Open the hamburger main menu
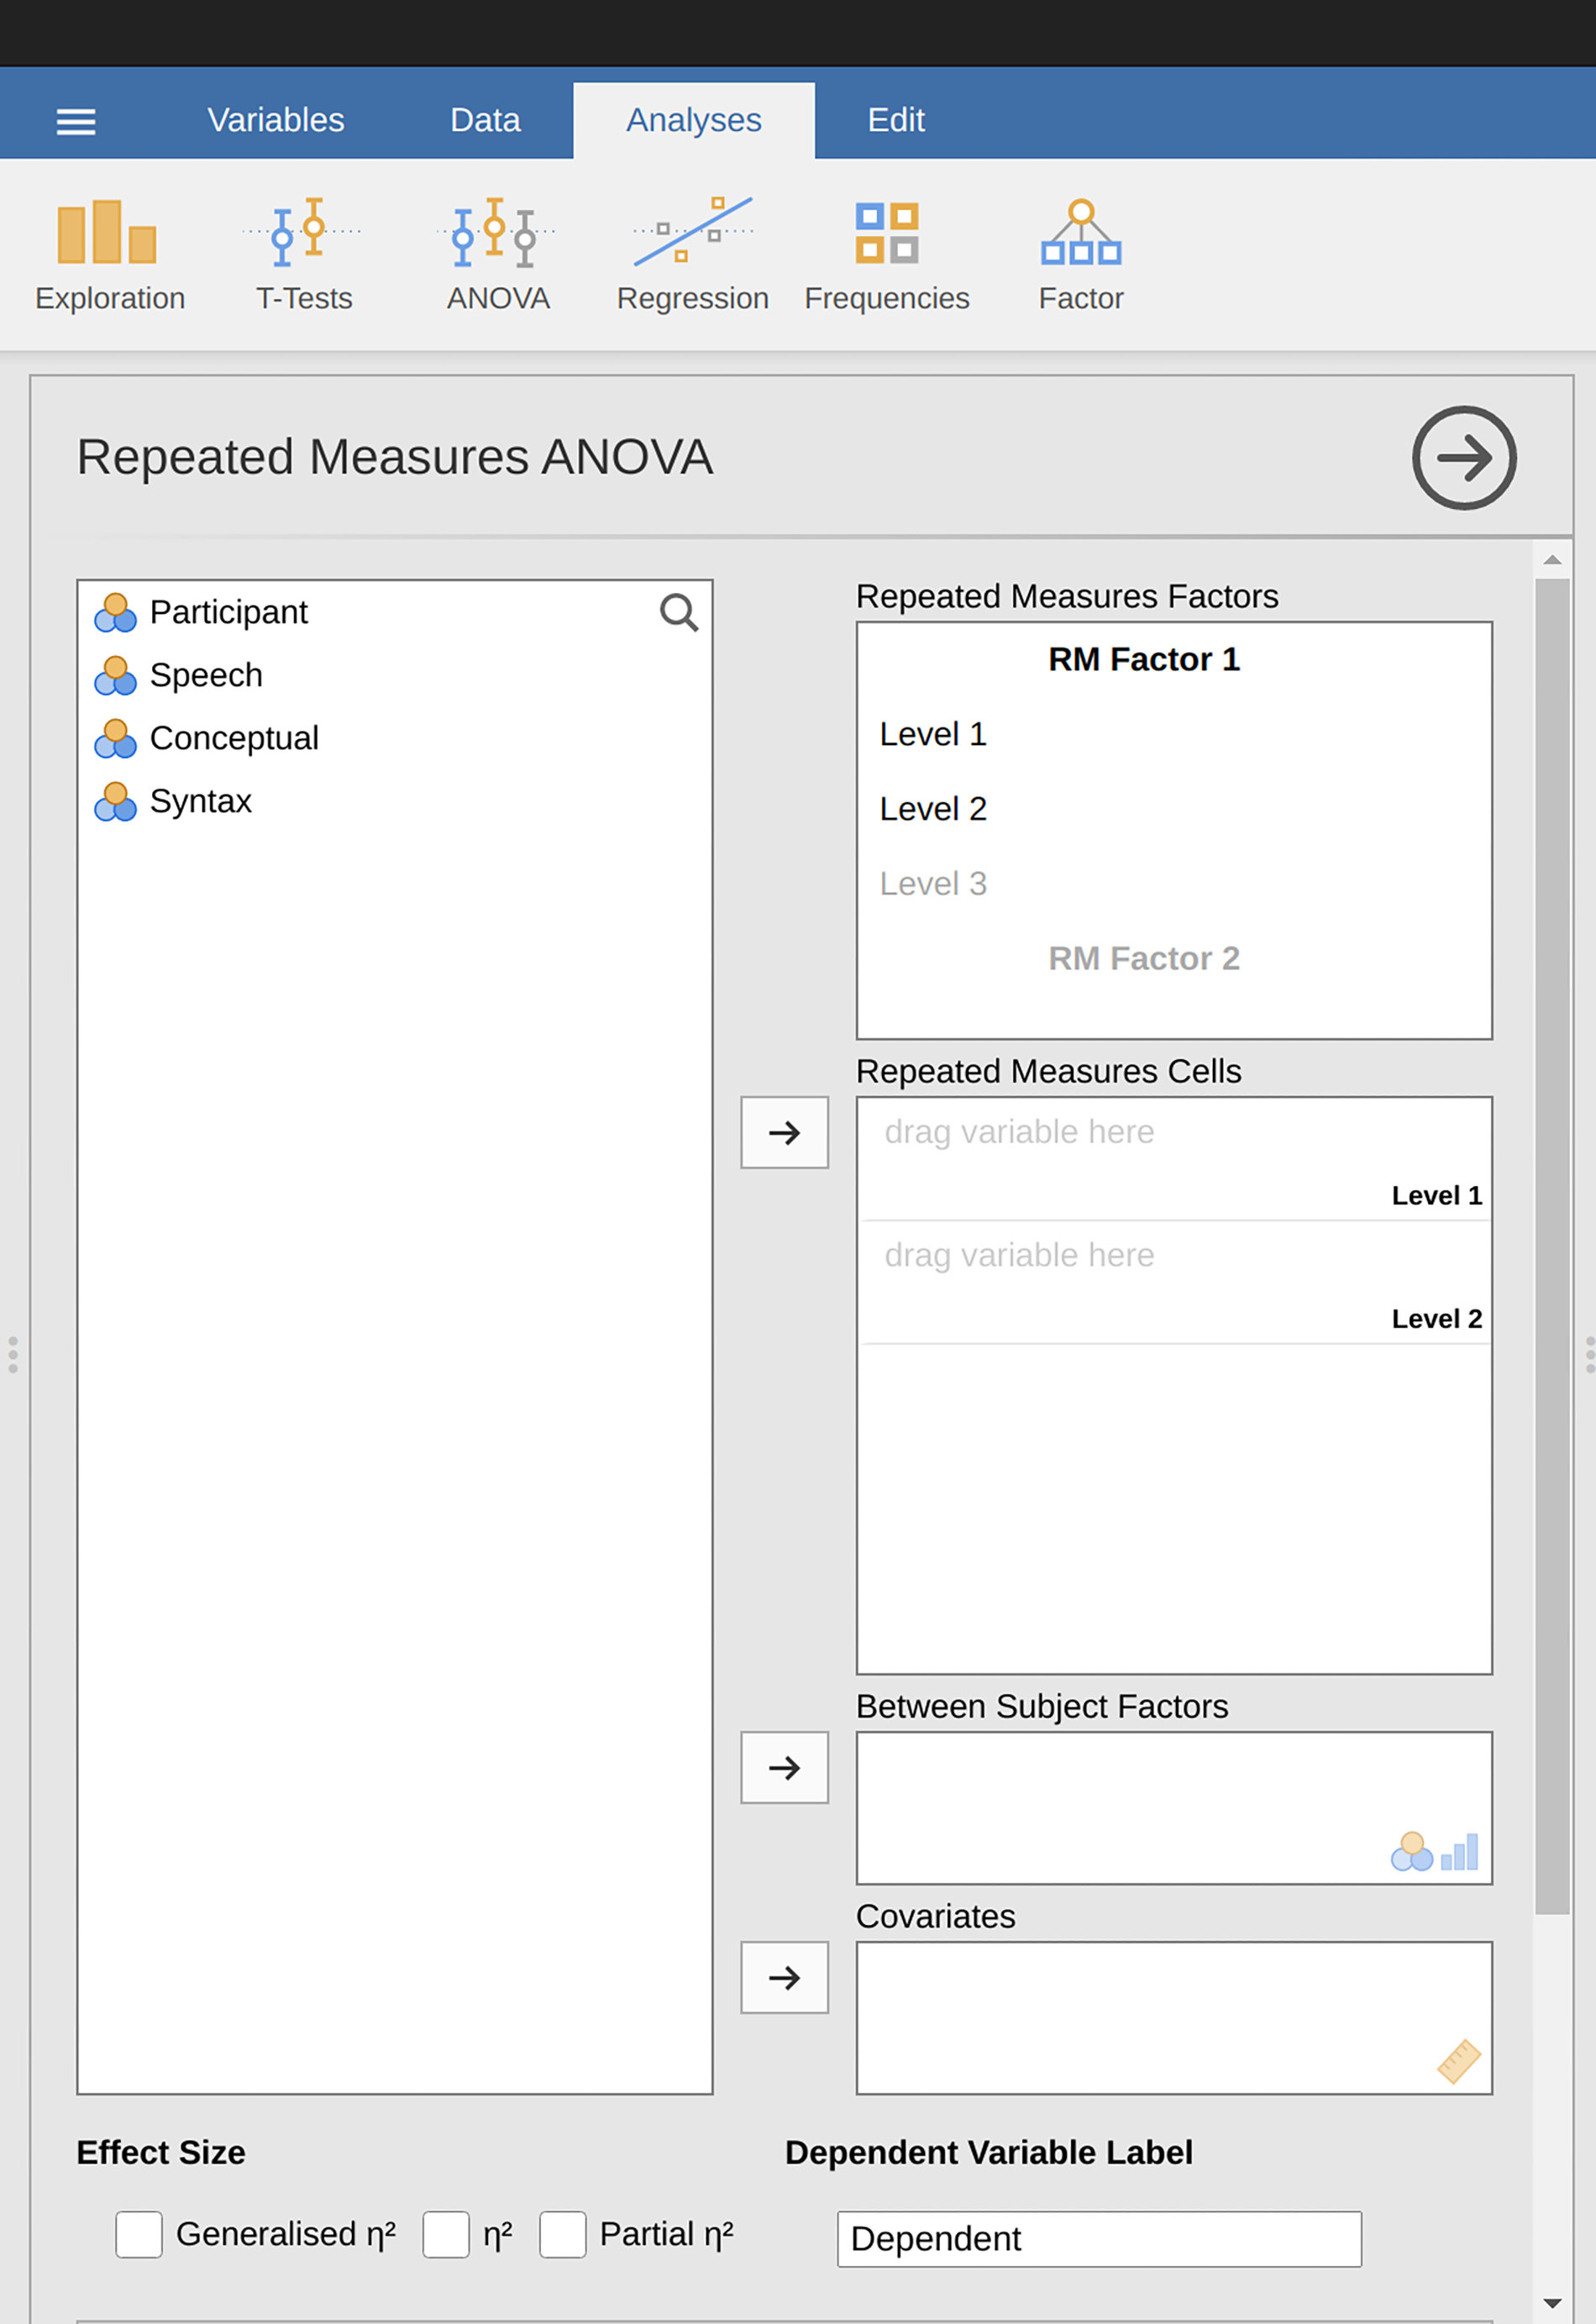Viewport: 1596px width, 2324px height. [x=76, y=122]
